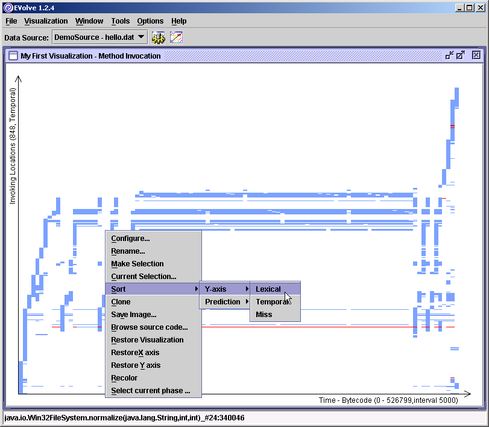Open Current Selection... entry
The height and width of the screenshot is (427, 489).
click(153, 277)
